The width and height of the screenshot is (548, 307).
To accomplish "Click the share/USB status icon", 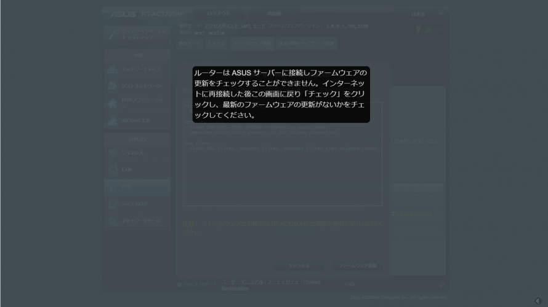I will point(440,29).
